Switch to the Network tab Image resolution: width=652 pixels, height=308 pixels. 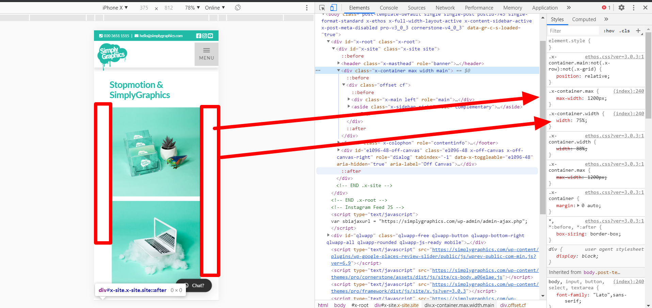click(445, 7)
